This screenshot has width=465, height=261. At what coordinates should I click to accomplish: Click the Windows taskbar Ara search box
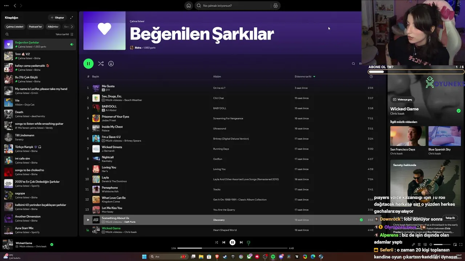pyautogui.click(x=168, y=257)
